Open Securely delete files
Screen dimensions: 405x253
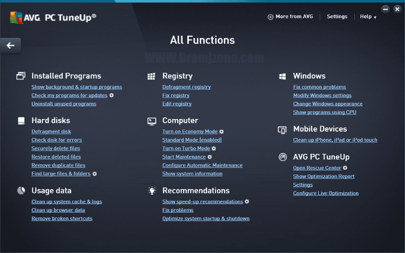tap(55, 149)
